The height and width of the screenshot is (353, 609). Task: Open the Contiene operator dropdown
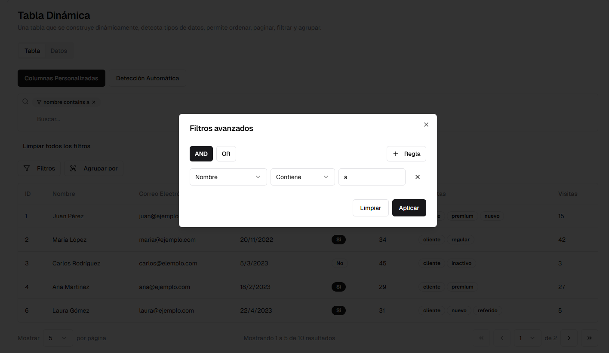(302, 177)
